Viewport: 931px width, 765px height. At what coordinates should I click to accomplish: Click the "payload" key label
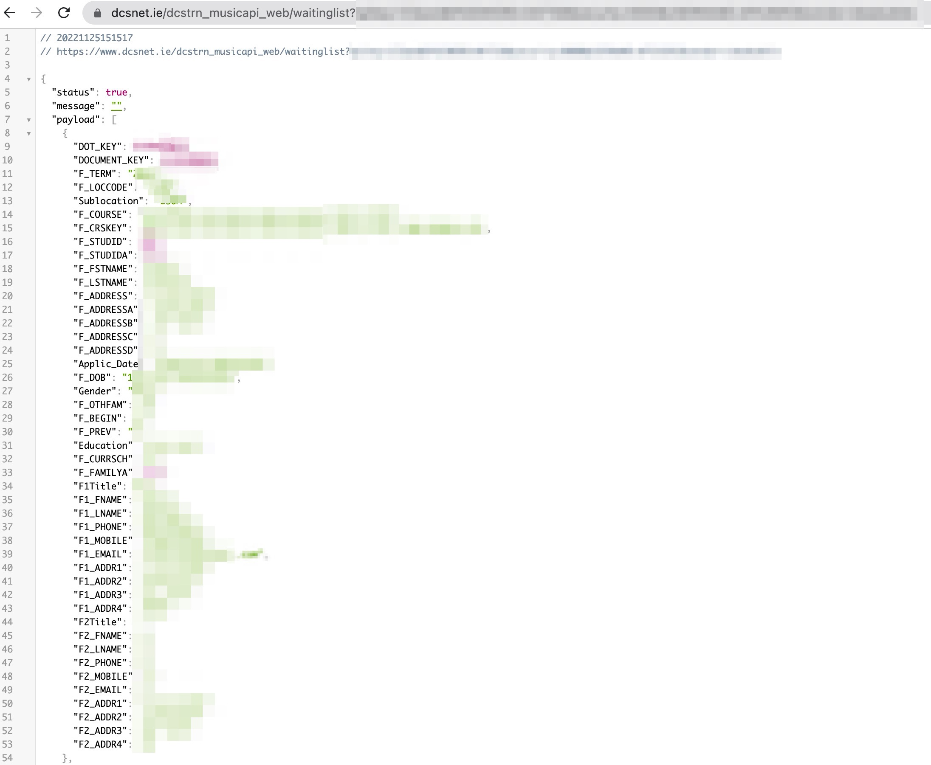75,120
